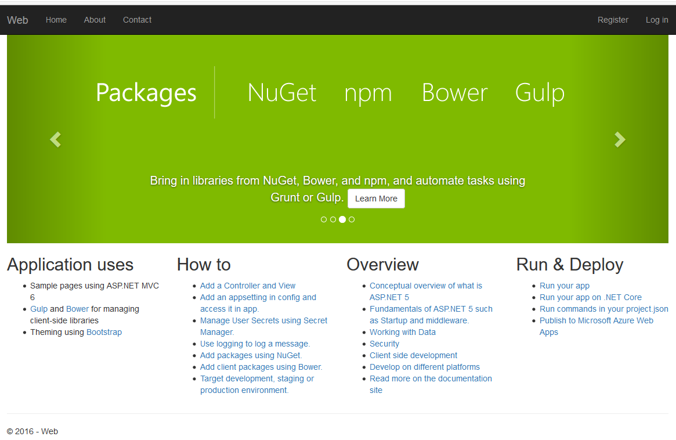Screen dimensions: 676x440
Task: Open Add packages using NuGet link
Action: click(x=251, y=355)
